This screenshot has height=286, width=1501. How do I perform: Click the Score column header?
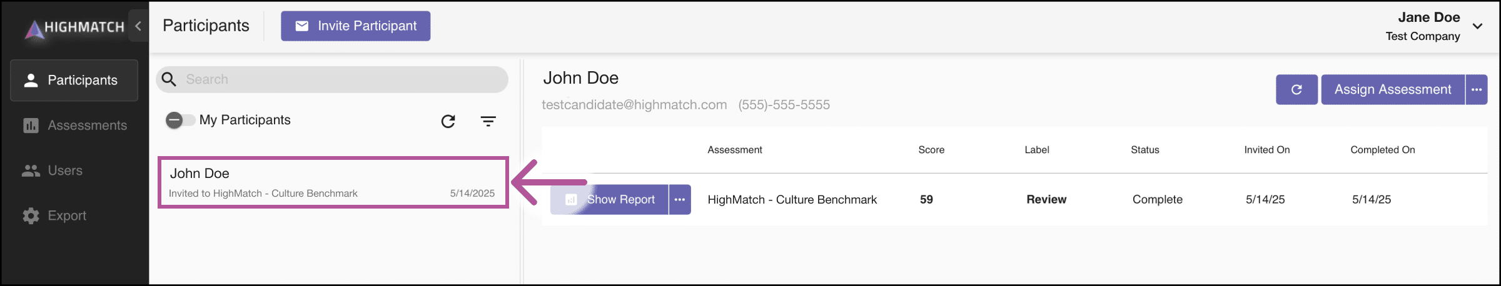pos(931,150)
